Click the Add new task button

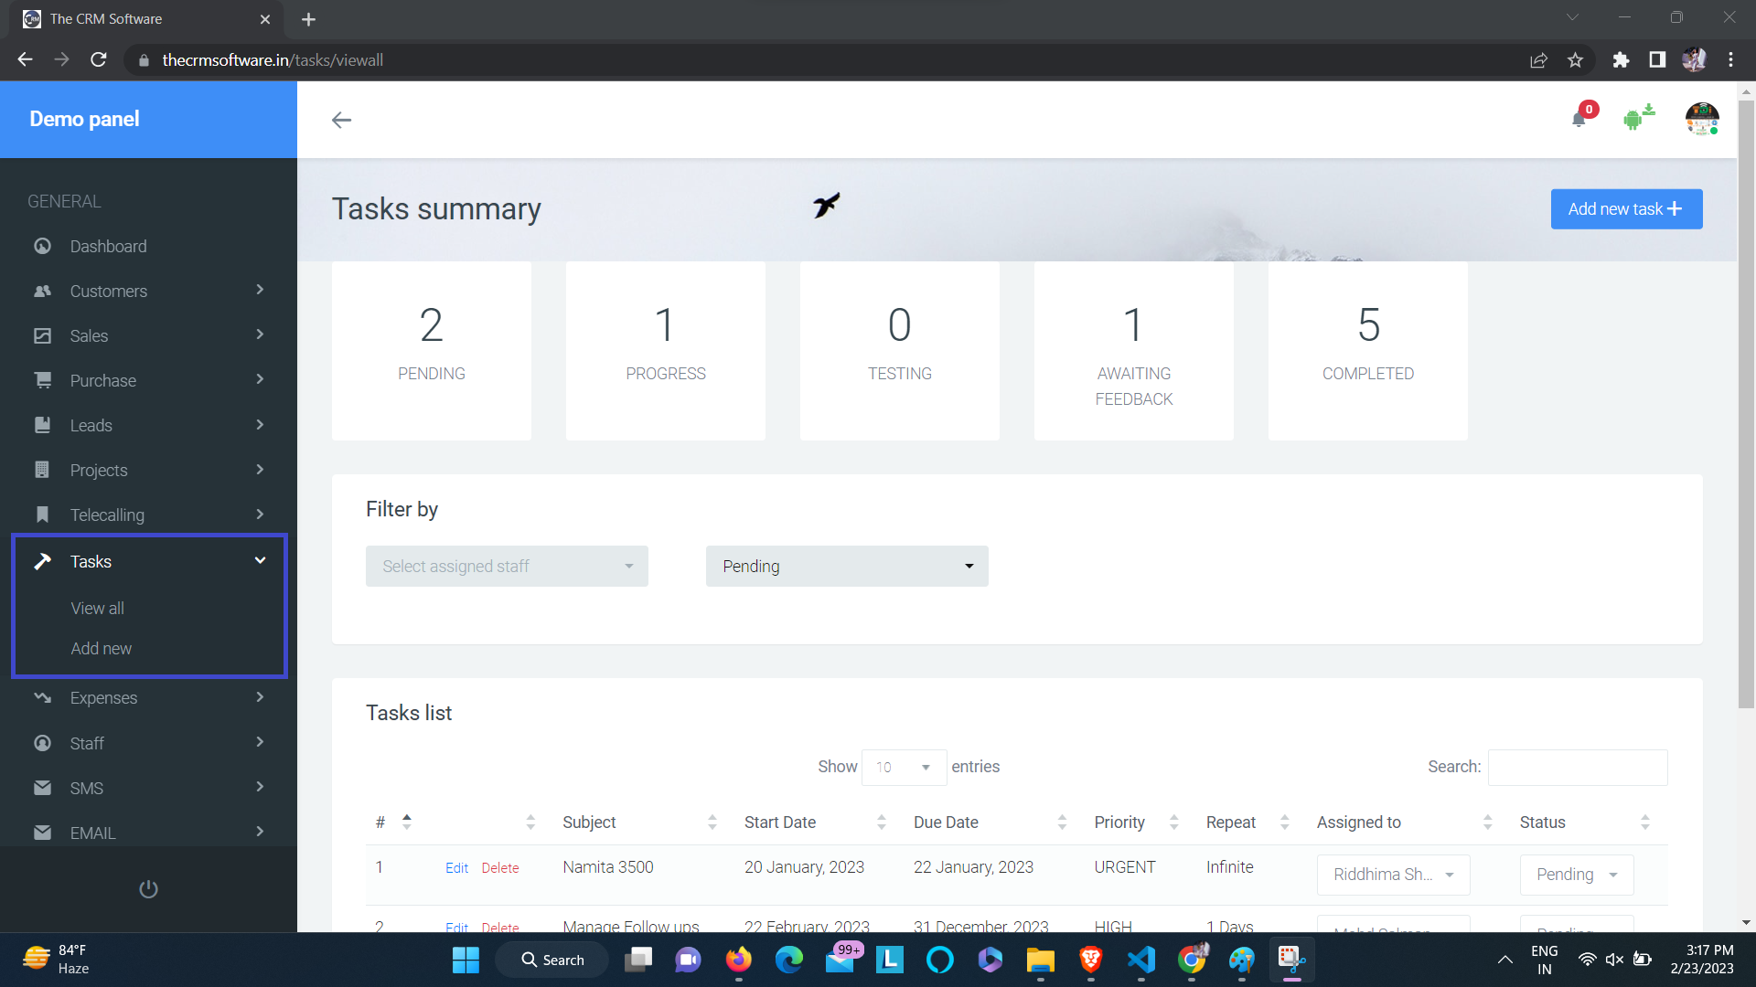pos(1625,209)
